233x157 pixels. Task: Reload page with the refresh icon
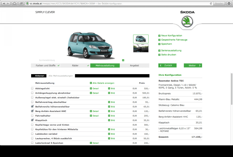[211, 3]
